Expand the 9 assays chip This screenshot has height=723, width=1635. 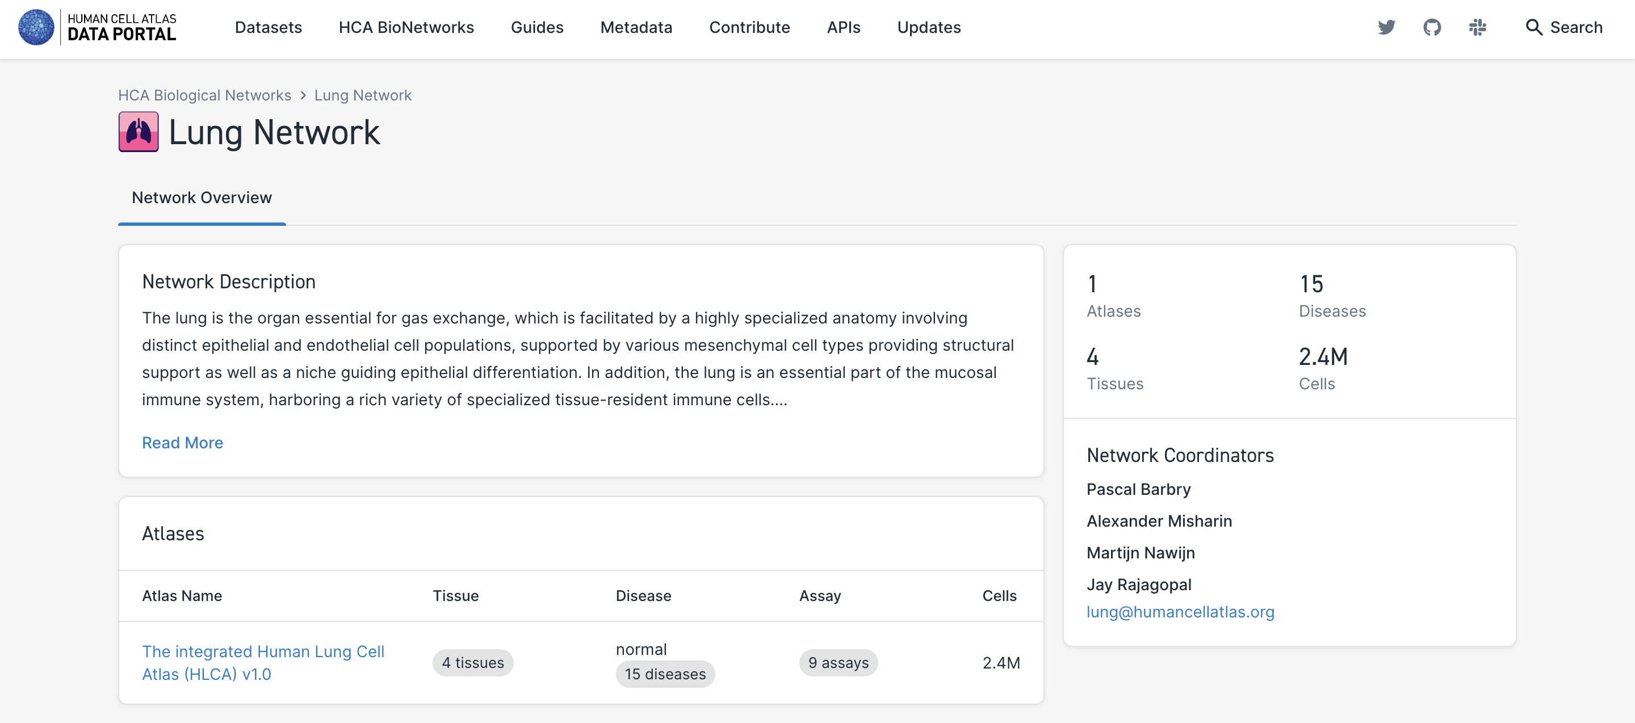pos(838,663)
